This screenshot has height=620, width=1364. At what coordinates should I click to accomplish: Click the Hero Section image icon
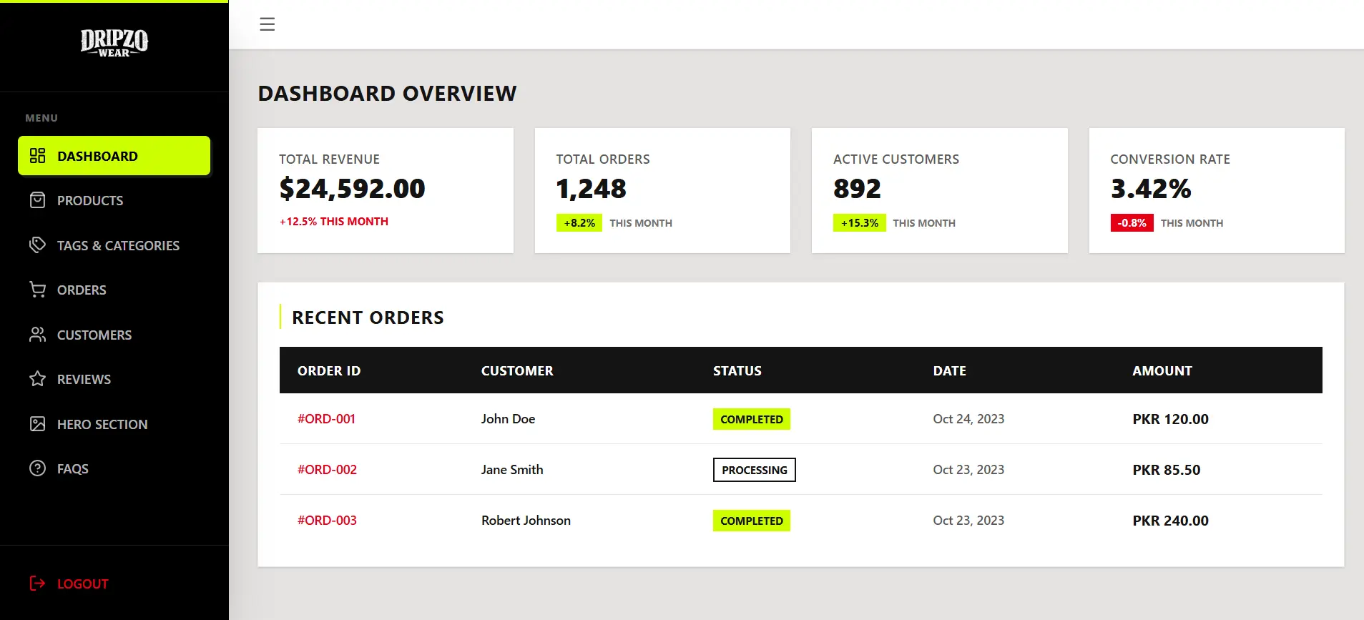(37, 424)
